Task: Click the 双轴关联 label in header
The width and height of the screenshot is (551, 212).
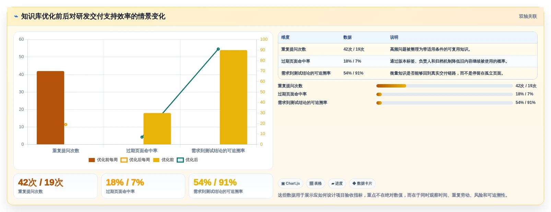Action: pos(528,16)
